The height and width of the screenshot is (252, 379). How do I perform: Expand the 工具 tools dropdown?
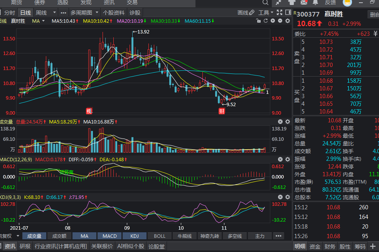tap(265, 13)
